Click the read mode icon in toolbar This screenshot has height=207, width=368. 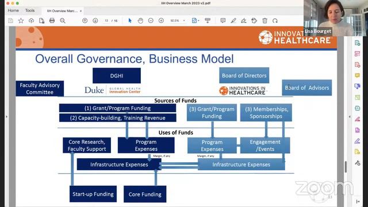[x=208, y=21]
